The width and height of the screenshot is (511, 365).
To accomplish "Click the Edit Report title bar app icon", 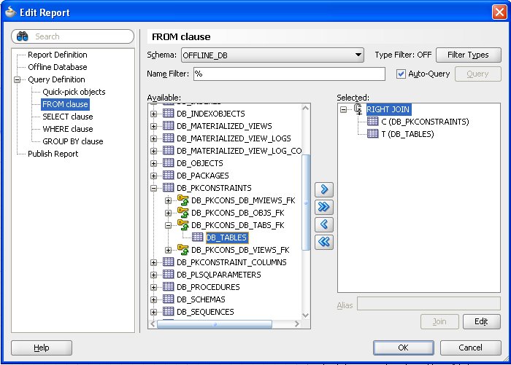I will click(10, 12).
